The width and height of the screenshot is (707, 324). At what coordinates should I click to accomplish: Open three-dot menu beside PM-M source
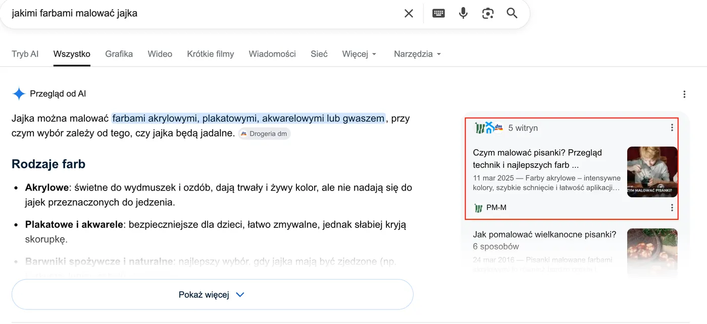point(672,208)
